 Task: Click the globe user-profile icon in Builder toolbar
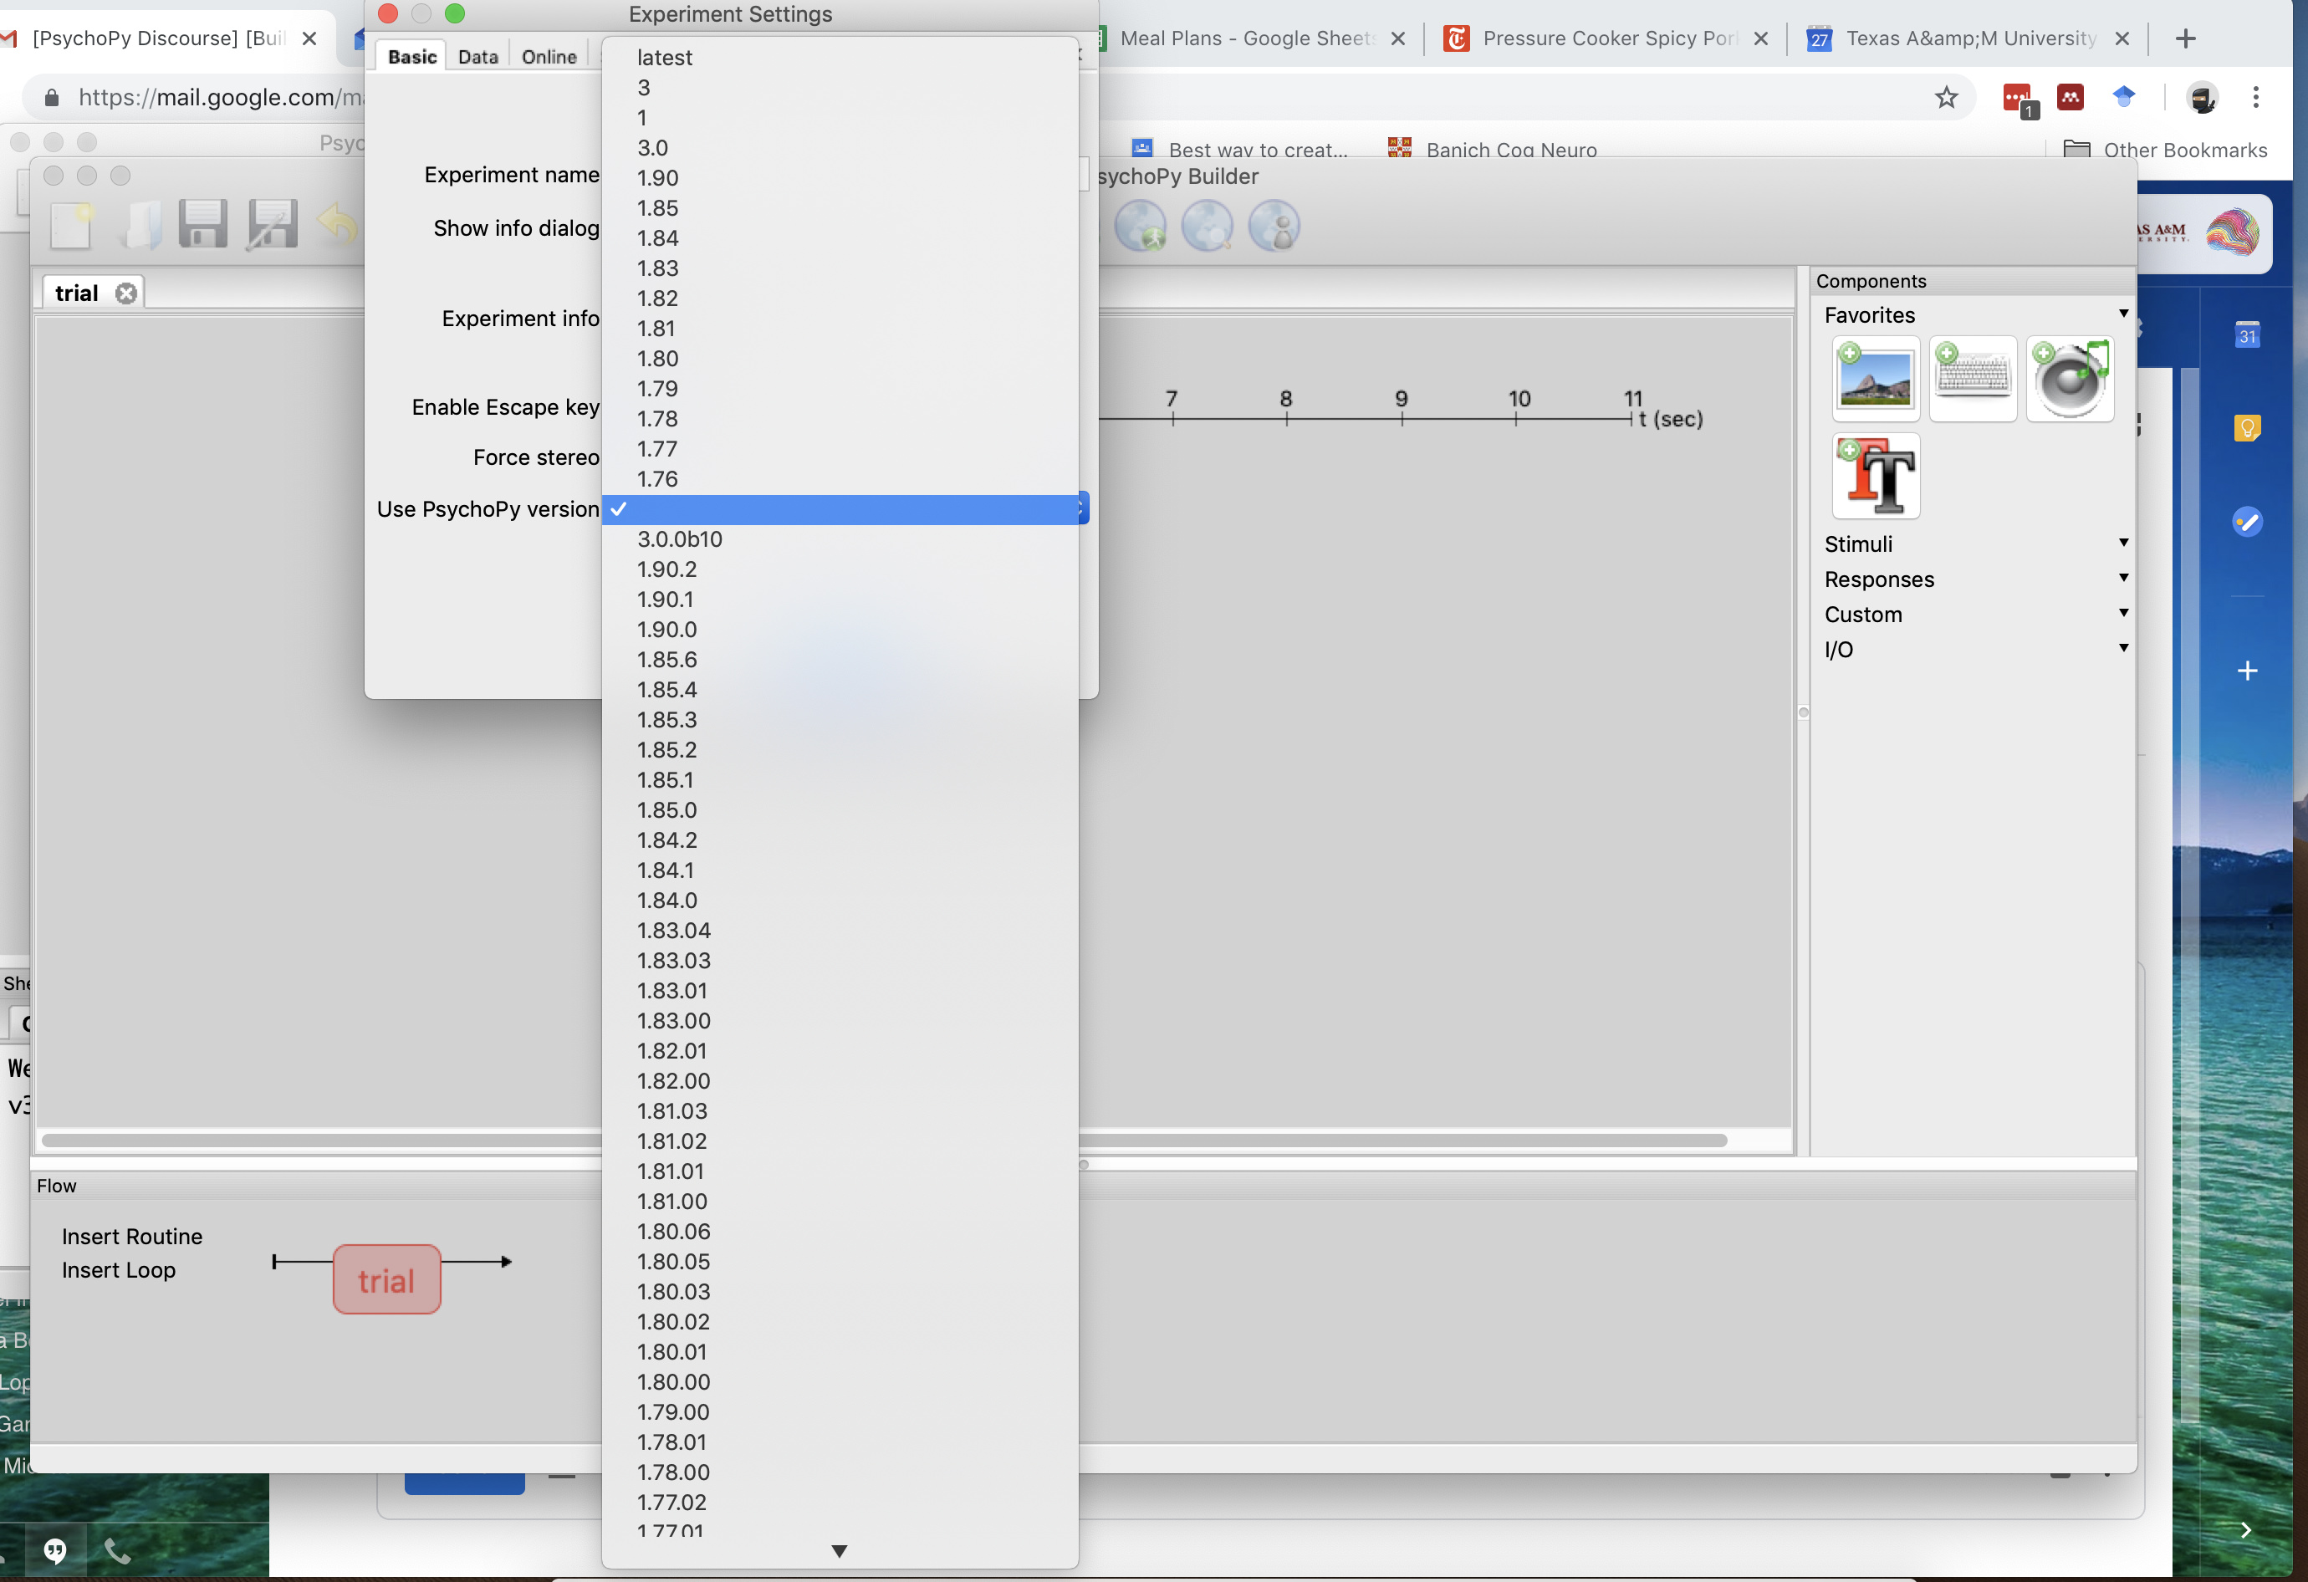tap(1274, 226)
